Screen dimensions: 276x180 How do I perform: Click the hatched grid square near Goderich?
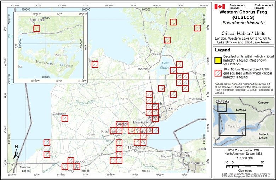coord(65,118)
